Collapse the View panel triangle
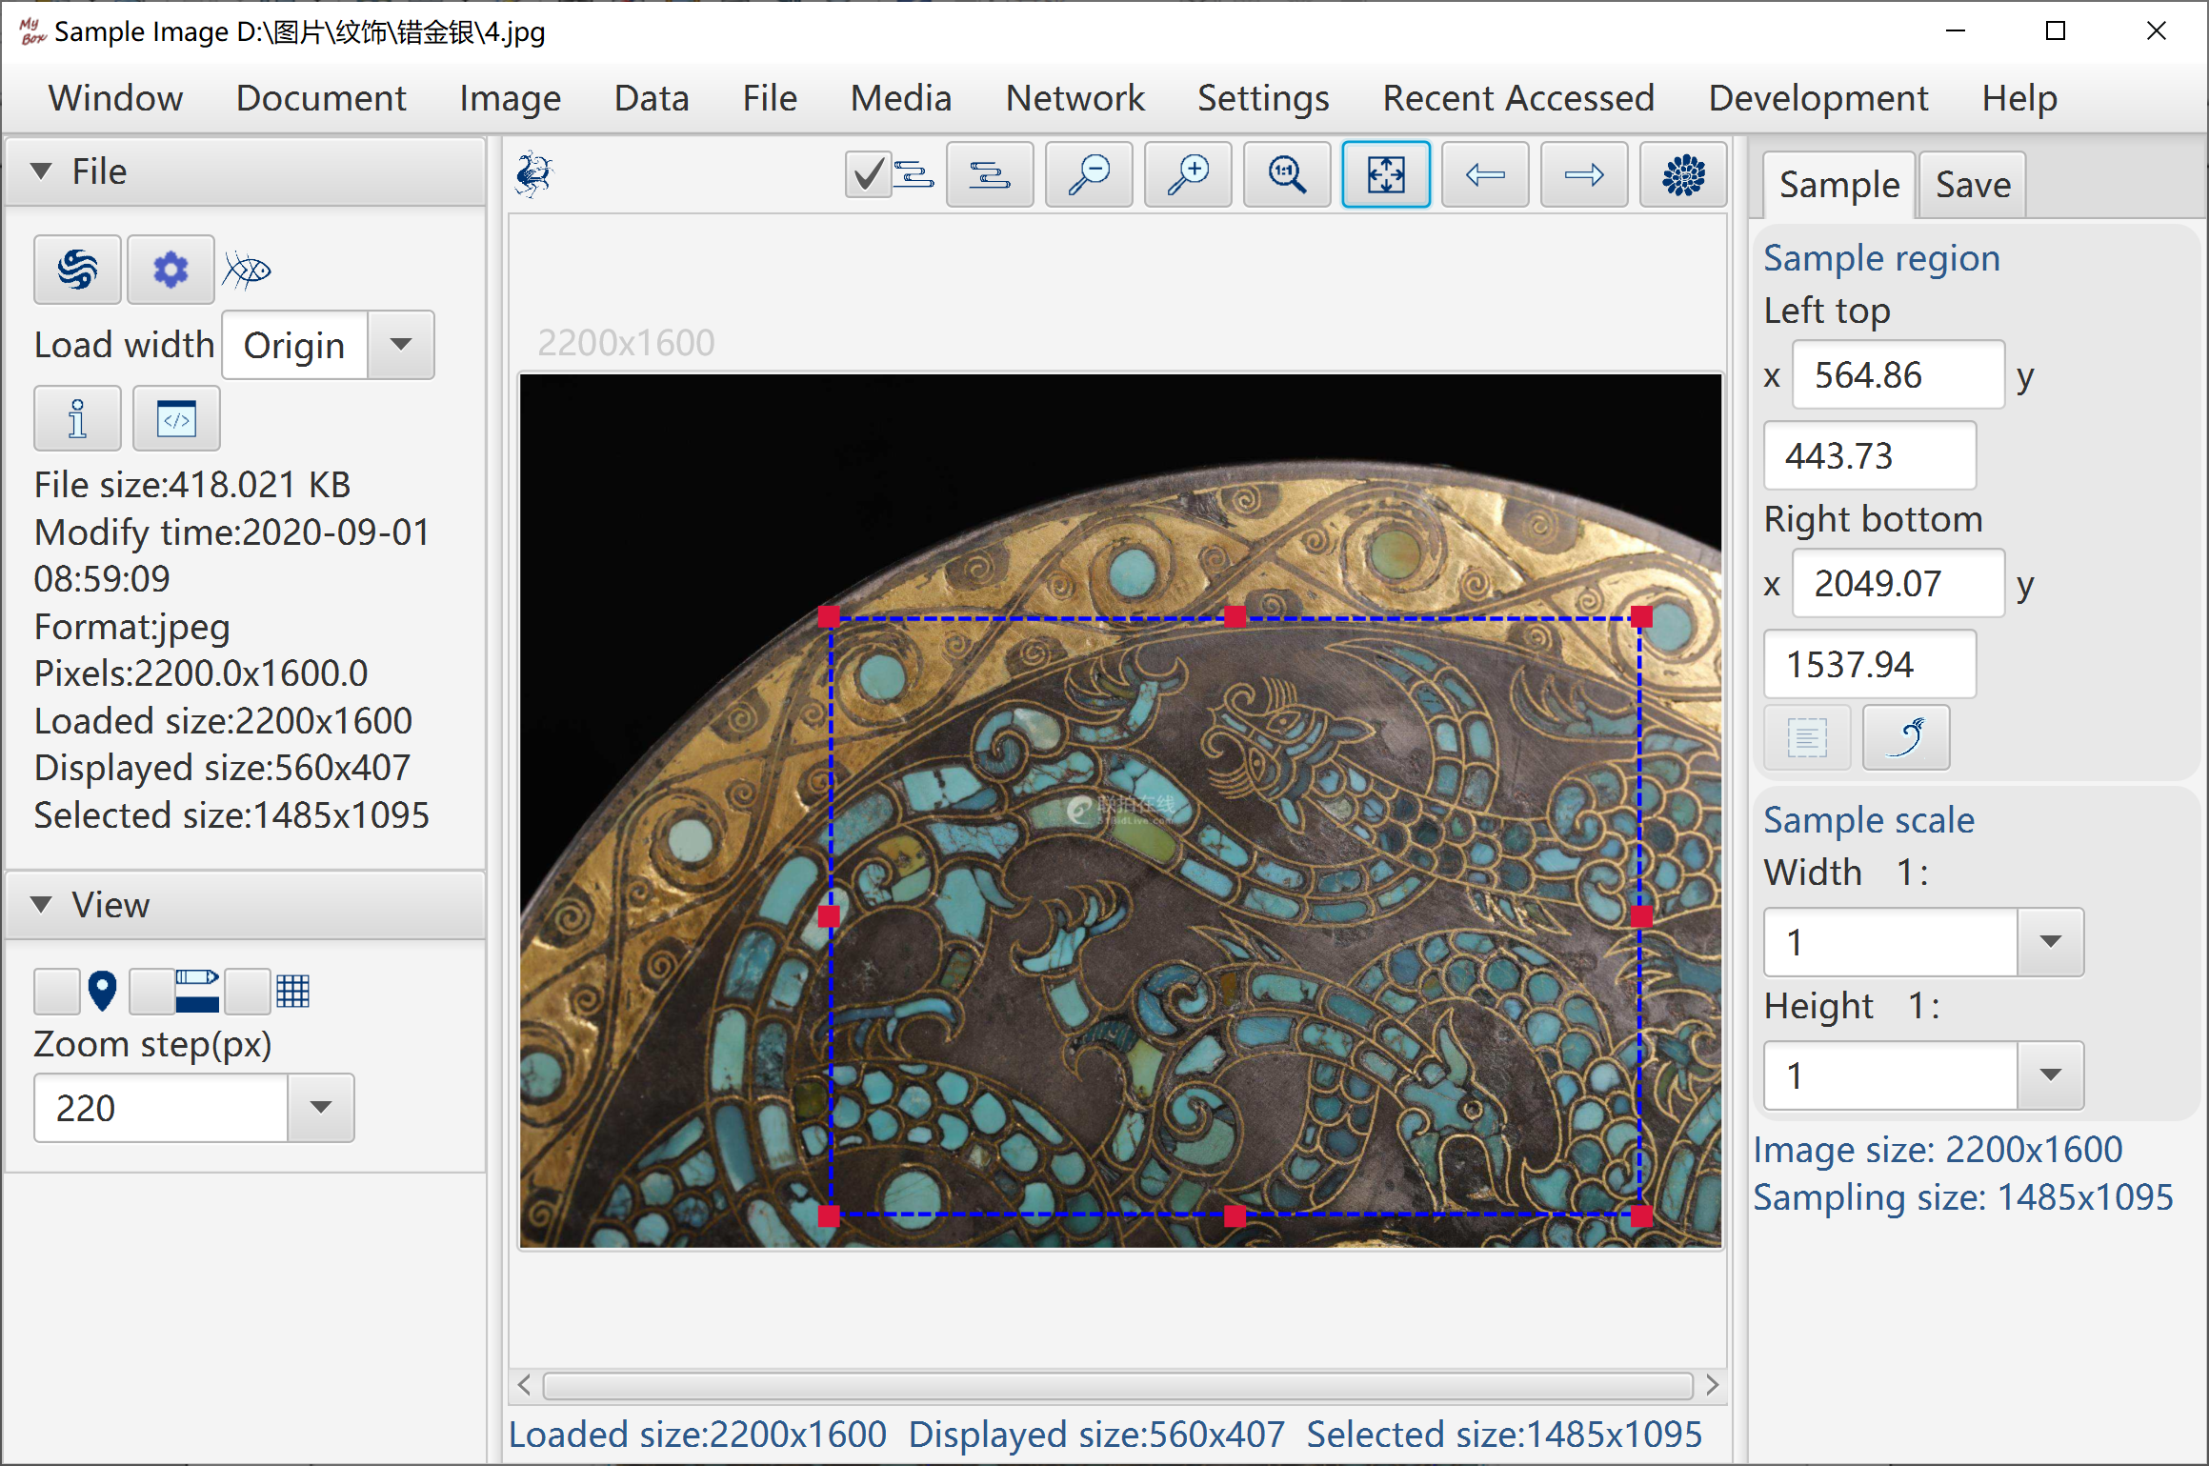The width and height of the screenshot is (2209, 1466). pyautogui.click(x=41, y=905)
